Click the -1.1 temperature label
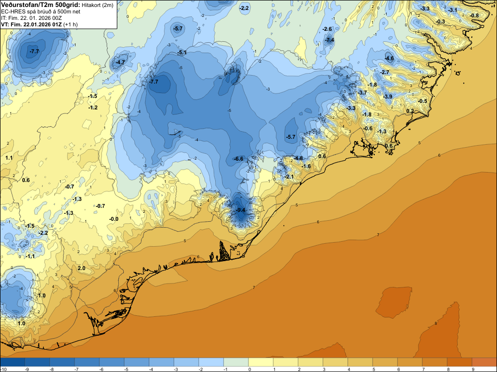Screen dimensions: 497x372 pos(30,256)
